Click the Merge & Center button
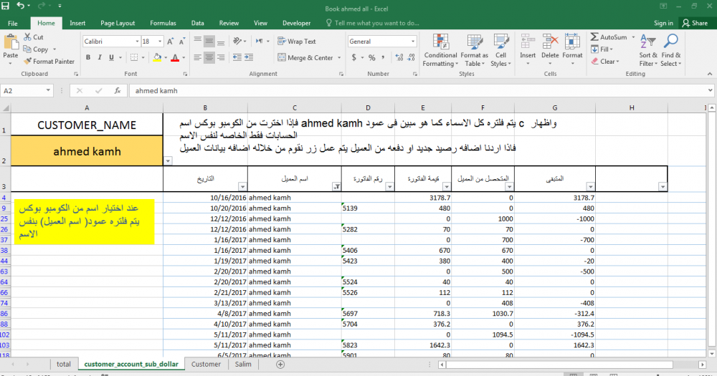The width and height of the screenshot is (717, 376). coord(305,57)
